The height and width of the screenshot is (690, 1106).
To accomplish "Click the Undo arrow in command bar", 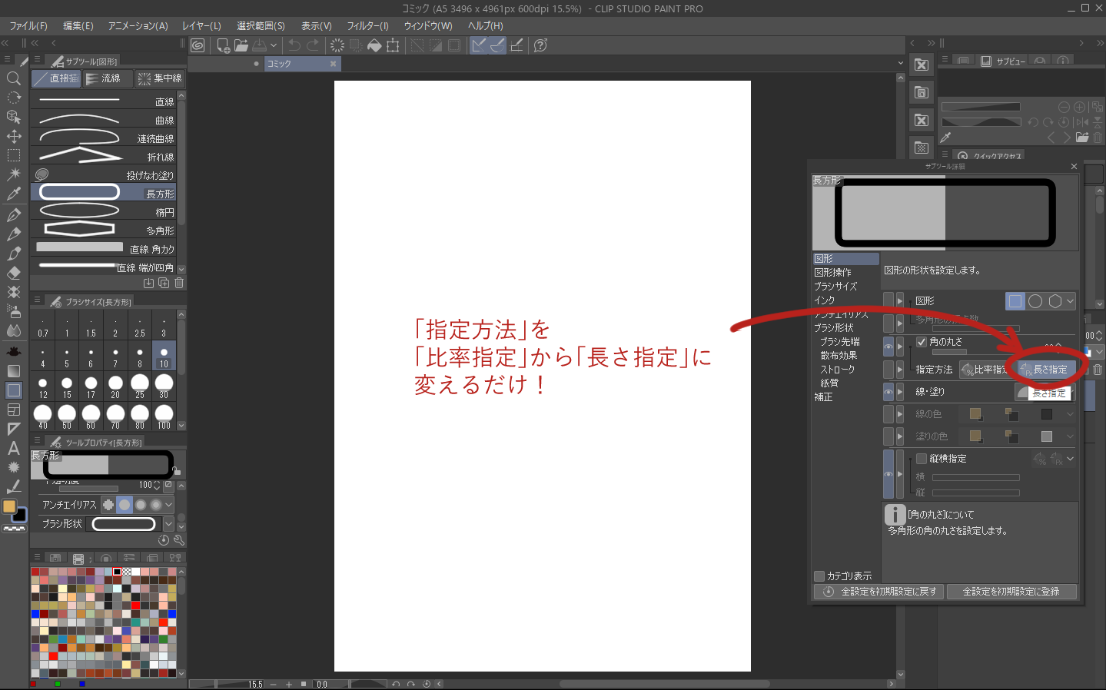I will click(294, 45).
